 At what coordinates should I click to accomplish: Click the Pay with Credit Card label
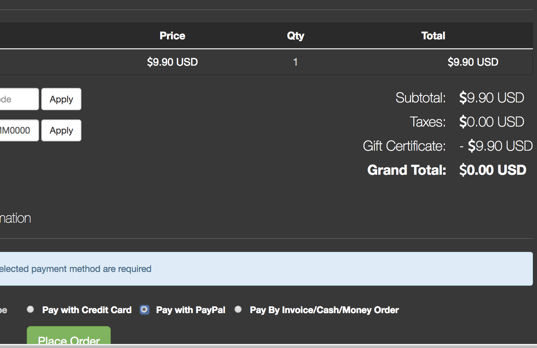(x=87, y=310)
